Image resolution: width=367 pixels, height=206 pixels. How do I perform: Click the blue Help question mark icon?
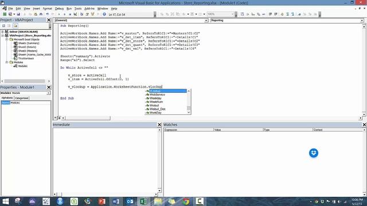(104, 14)
